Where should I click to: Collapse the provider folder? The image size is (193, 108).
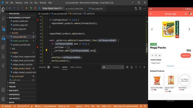(x=21, y=33)
